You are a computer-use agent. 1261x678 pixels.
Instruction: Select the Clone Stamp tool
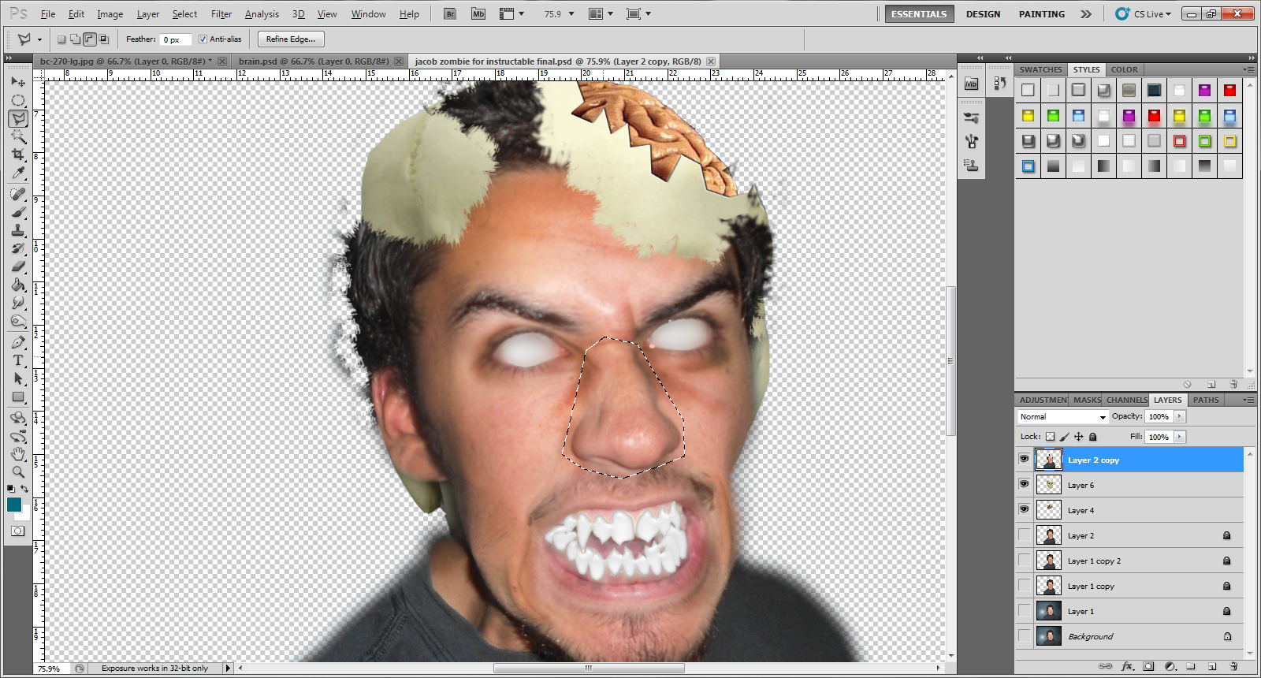tap(18, 230)
